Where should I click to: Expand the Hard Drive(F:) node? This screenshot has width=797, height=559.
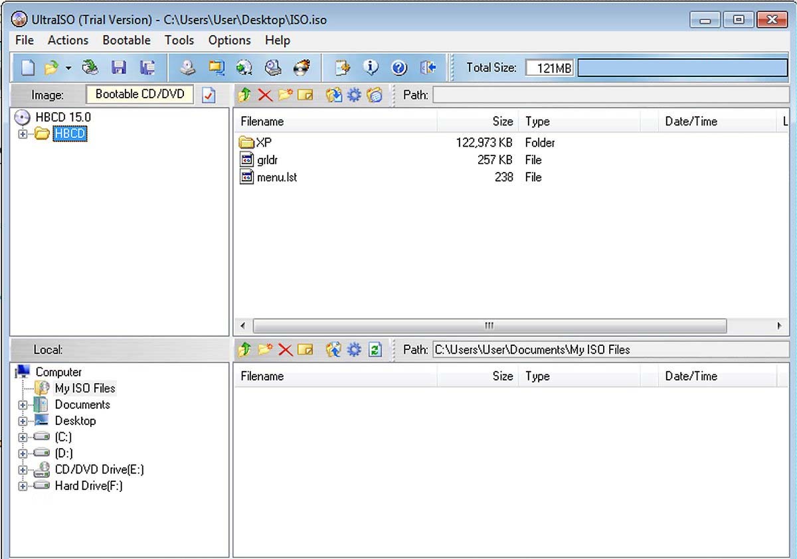23,486
